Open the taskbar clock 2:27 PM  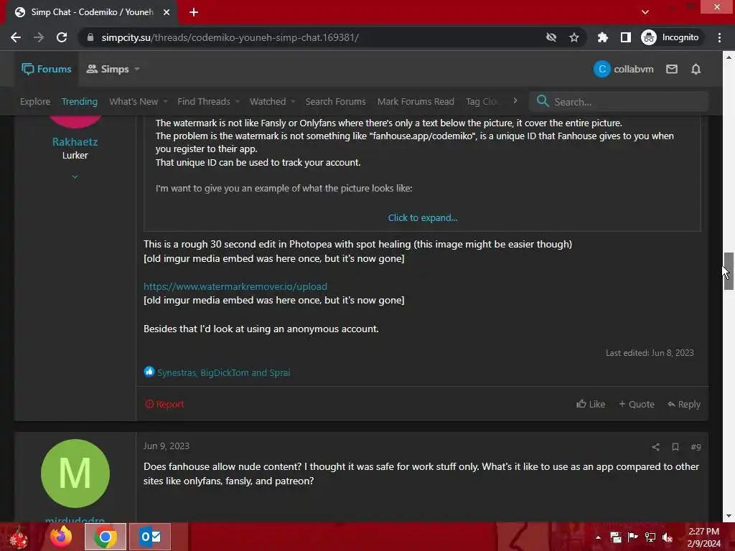tap(704, 537)
